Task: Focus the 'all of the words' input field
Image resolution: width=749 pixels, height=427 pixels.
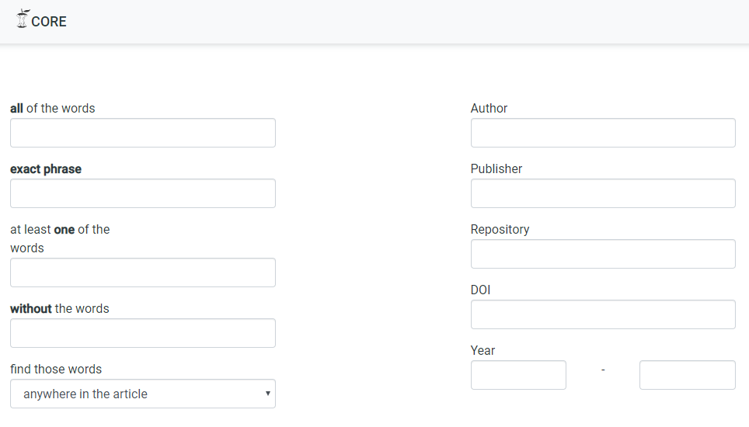Action: 142,133
